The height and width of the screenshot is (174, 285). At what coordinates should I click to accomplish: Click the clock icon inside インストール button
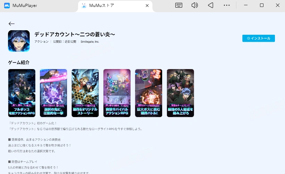coord(249,38)
